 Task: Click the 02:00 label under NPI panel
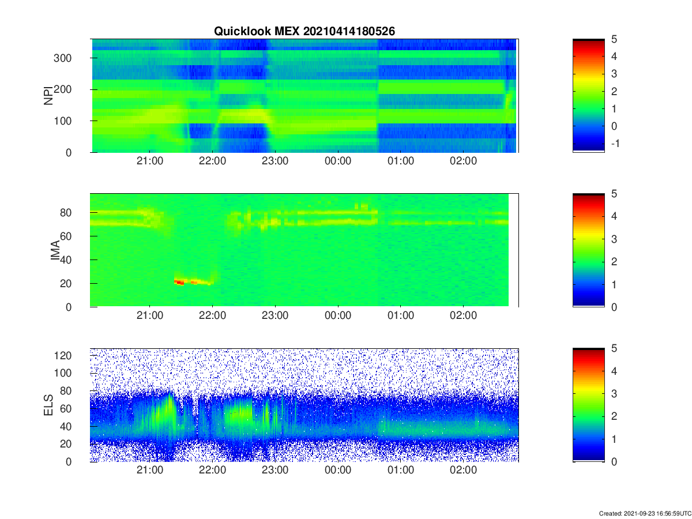[x=464, y=161]
